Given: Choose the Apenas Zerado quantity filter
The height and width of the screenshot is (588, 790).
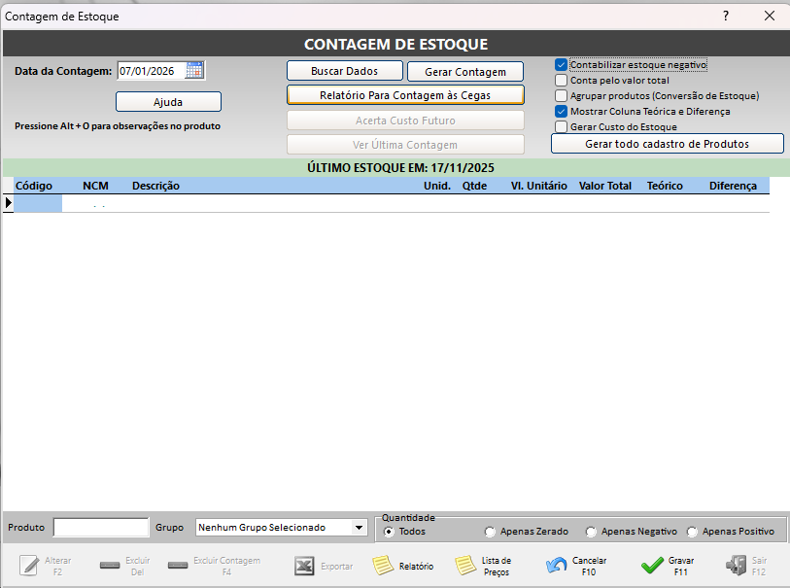Looking at the screenshot, I should [490, 532].
